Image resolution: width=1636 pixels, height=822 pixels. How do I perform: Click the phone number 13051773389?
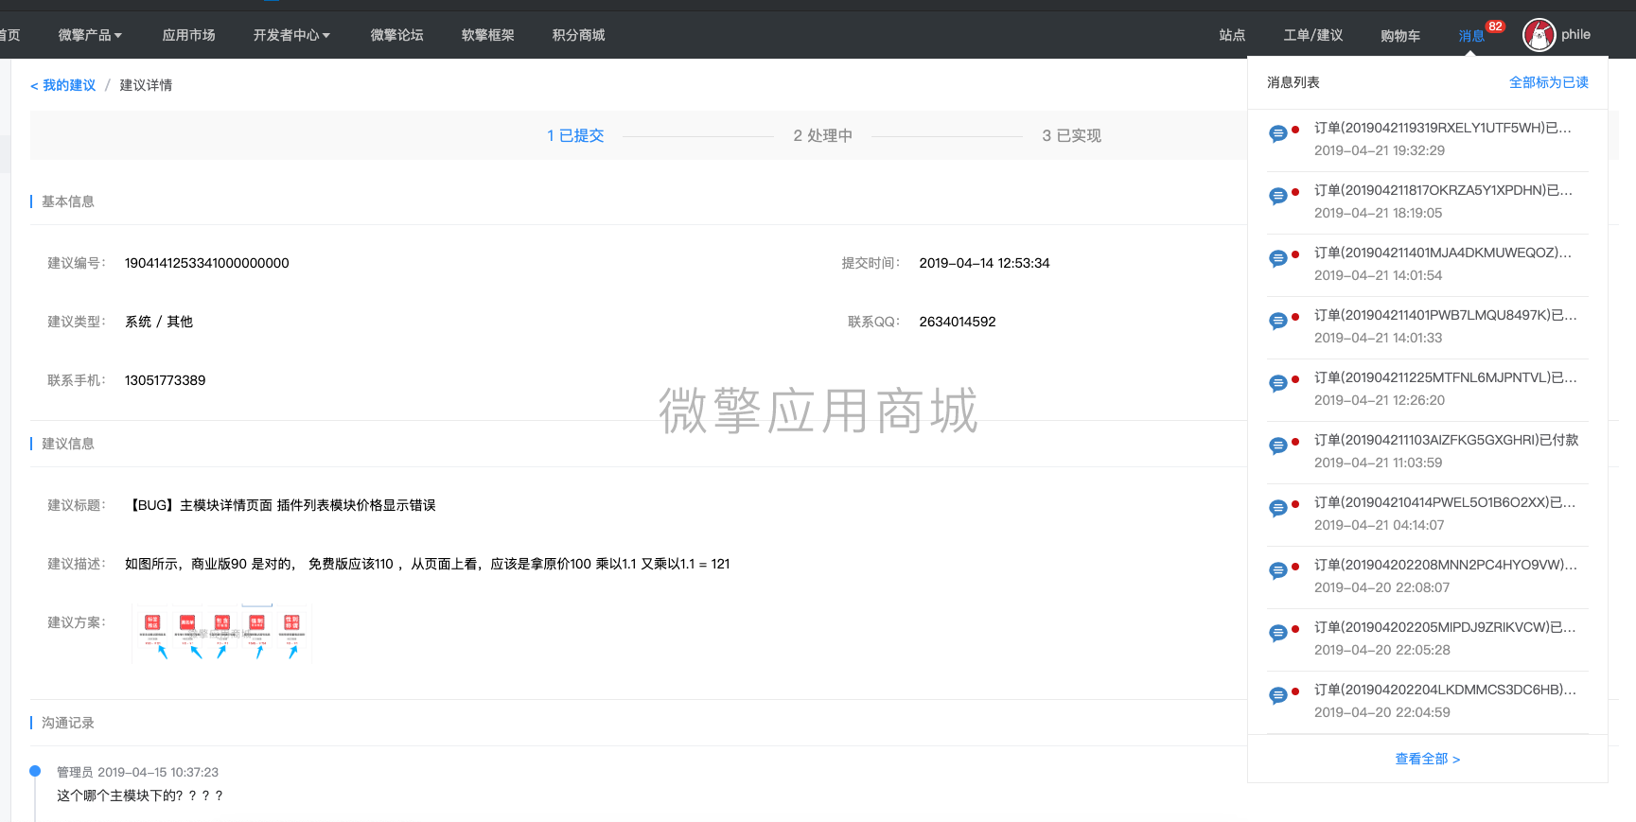tap(166, 380)
